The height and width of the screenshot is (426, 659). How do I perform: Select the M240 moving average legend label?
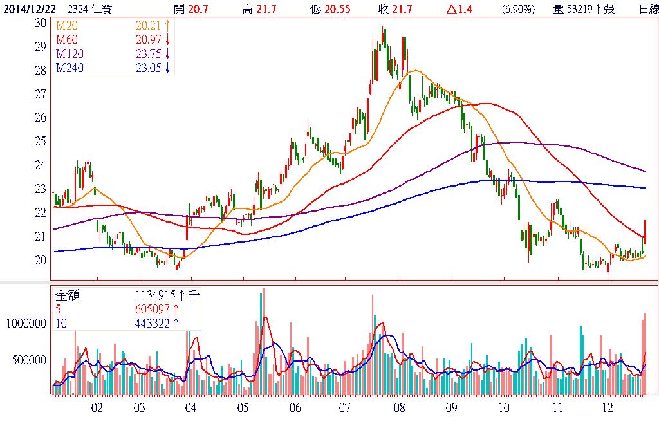[x=69, y=68]
